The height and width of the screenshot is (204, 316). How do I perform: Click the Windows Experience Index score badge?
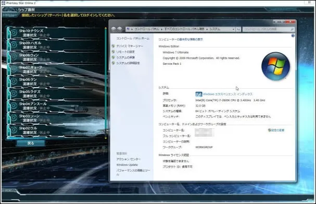point(198,94)
